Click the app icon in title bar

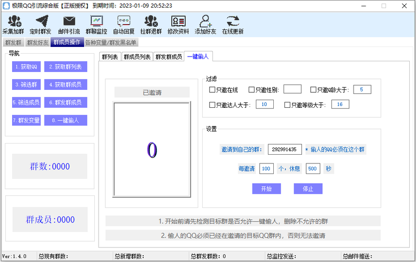6,6
